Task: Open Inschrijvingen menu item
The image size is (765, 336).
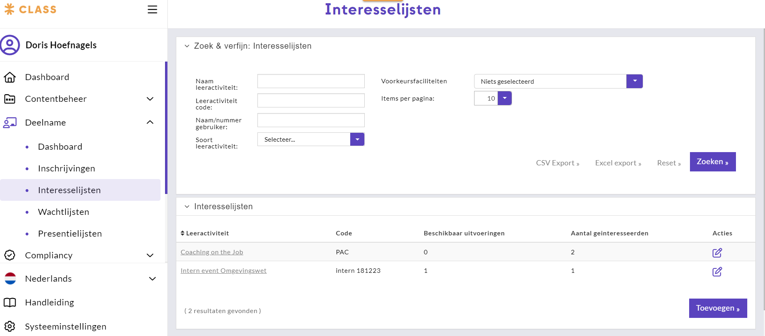Action: 67,169
